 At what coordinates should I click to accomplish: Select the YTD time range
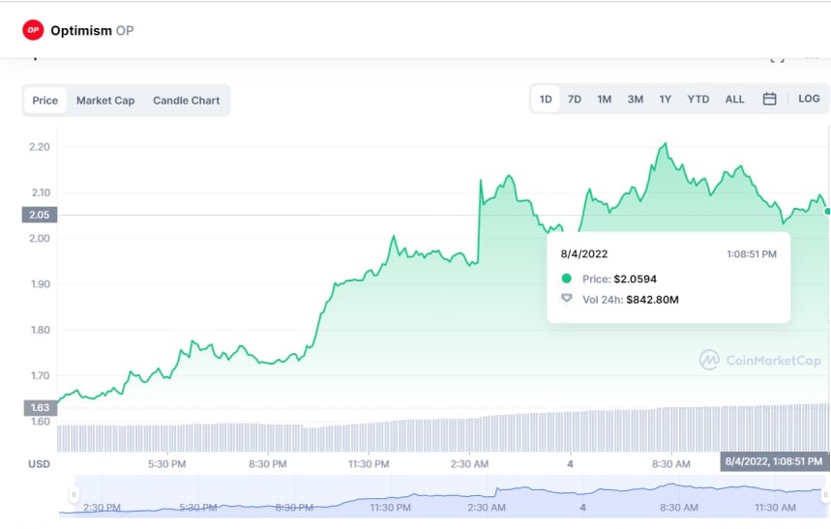(698, 99)
